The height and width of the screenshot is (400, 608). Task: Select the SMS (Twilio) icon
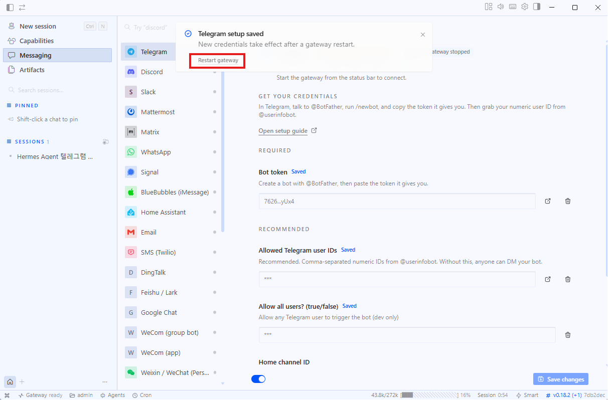[x=131, y=252]
